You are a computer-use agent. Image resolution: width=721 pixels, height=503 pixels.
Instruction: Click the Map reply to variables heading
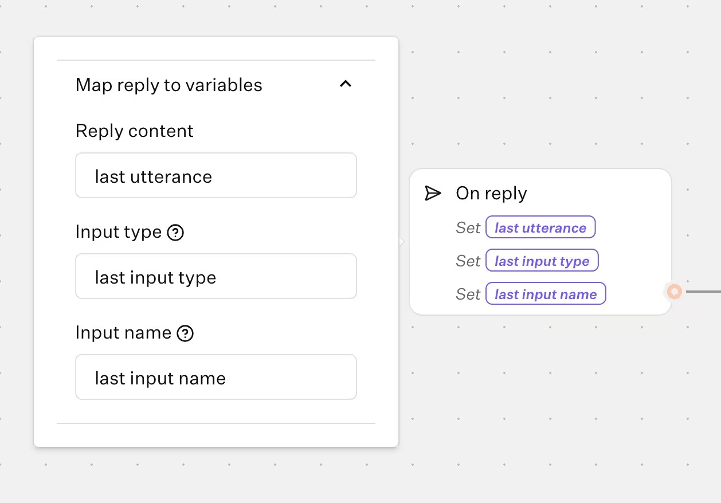(x=169, y=85)
